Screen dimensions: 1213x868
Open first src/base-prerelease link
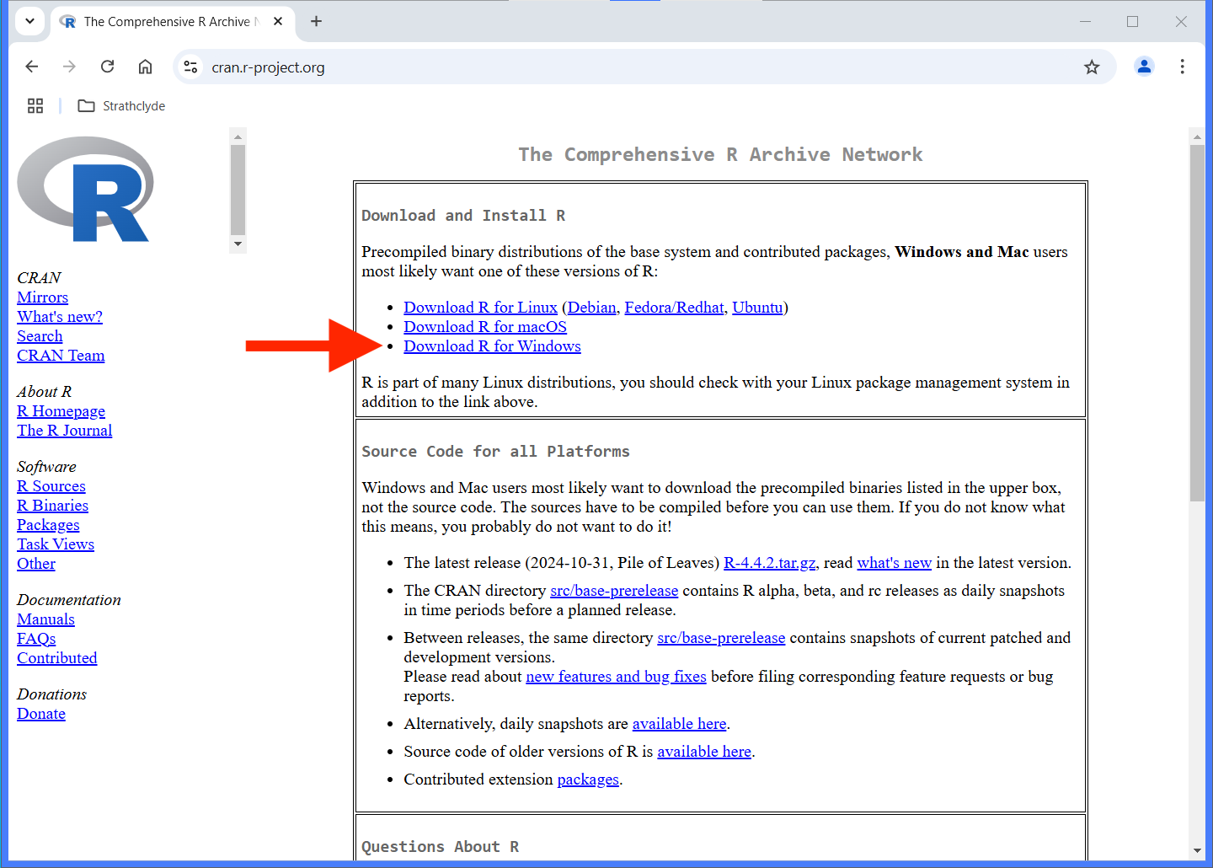[x=614, y=591]
